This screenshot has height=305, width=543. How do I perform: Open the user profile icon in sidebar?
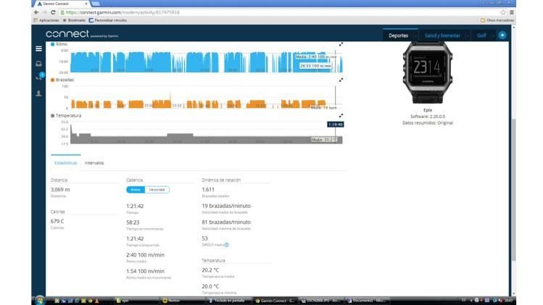tap(39, 93)
